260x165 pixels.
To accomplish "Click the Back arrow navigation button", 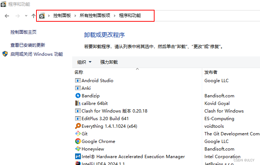I will pos(7,16).
